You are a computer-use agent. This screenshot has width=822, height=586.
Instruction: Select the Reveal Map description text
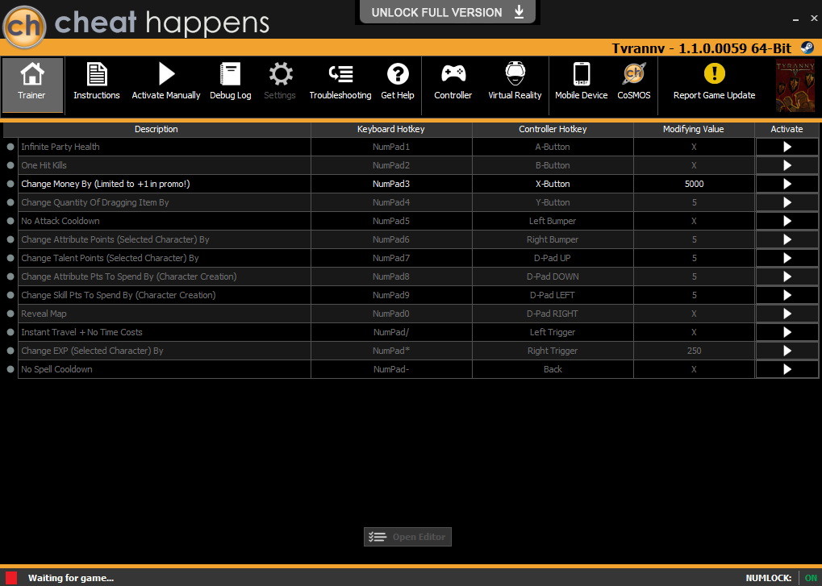point(44,314)
